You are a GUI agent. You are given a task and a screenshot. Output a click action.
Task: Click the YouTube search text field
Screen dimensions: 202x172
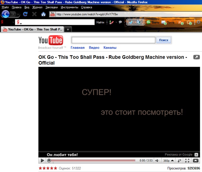pyautogui.click(x=113, y=40)
